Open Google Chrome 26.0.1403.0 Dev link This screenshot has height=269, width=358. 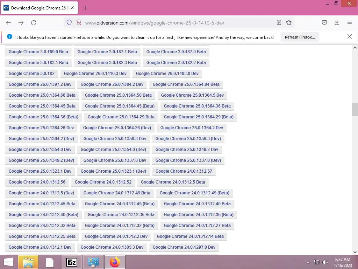(x=167, y=74)
